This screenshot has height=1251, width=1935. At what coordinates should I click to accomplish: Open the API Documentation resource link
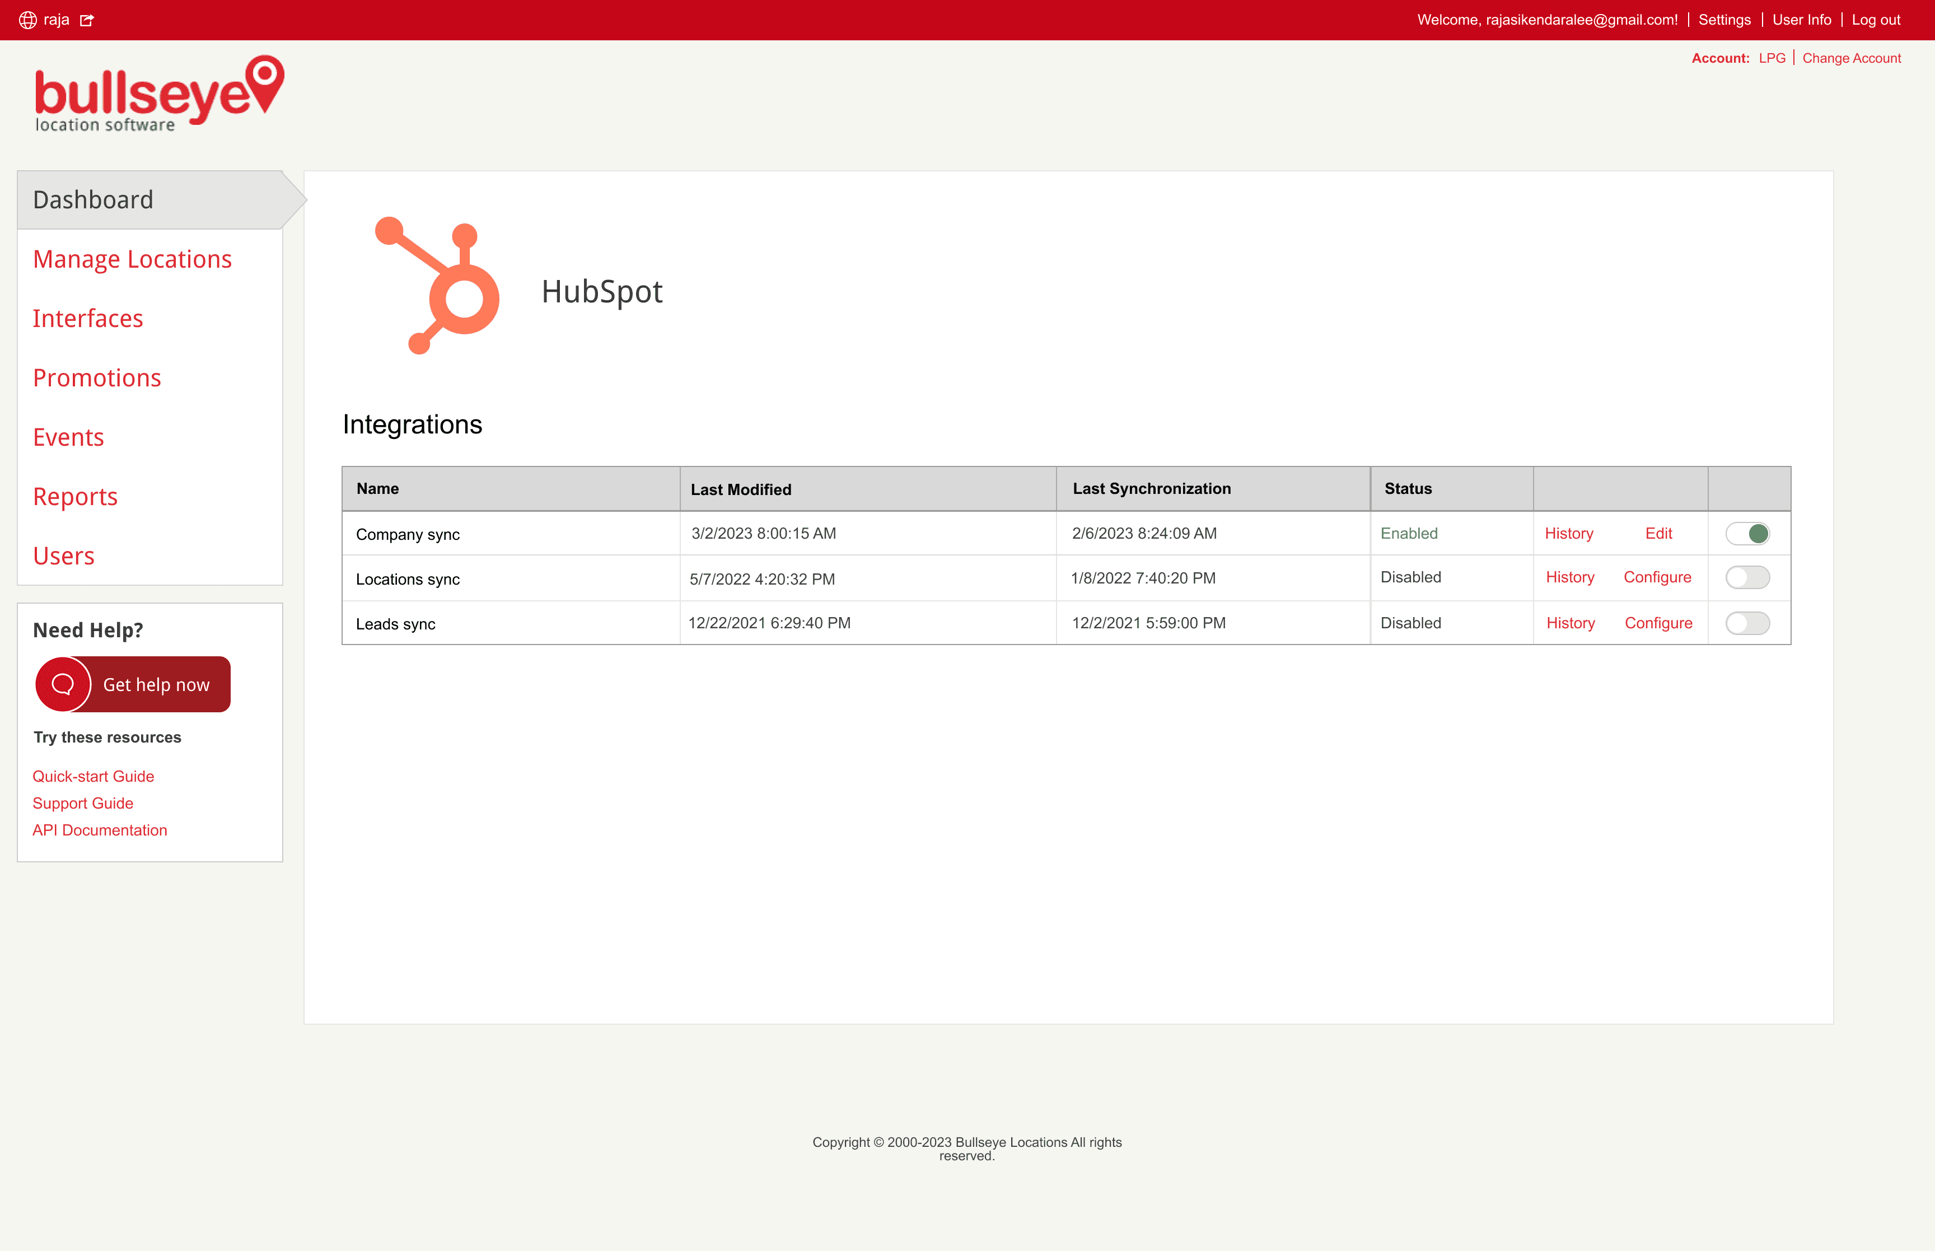click(100, 830)
